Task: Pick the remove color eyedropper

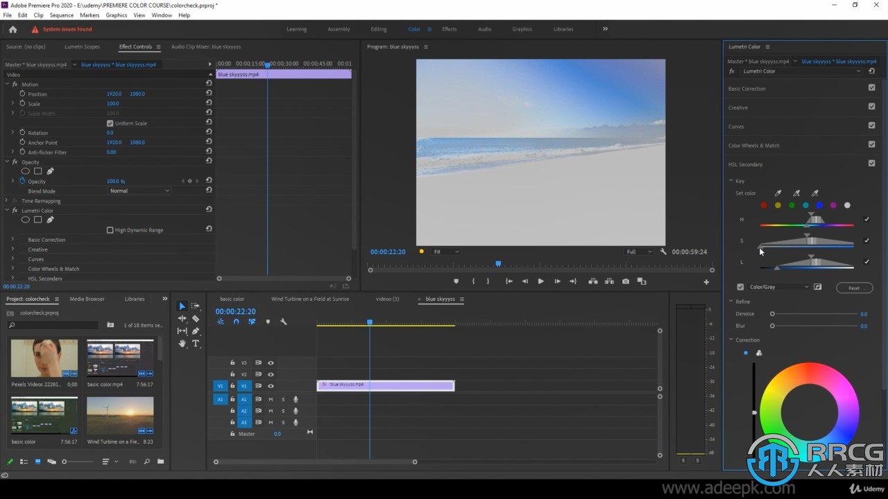Action: pos(815,193)
